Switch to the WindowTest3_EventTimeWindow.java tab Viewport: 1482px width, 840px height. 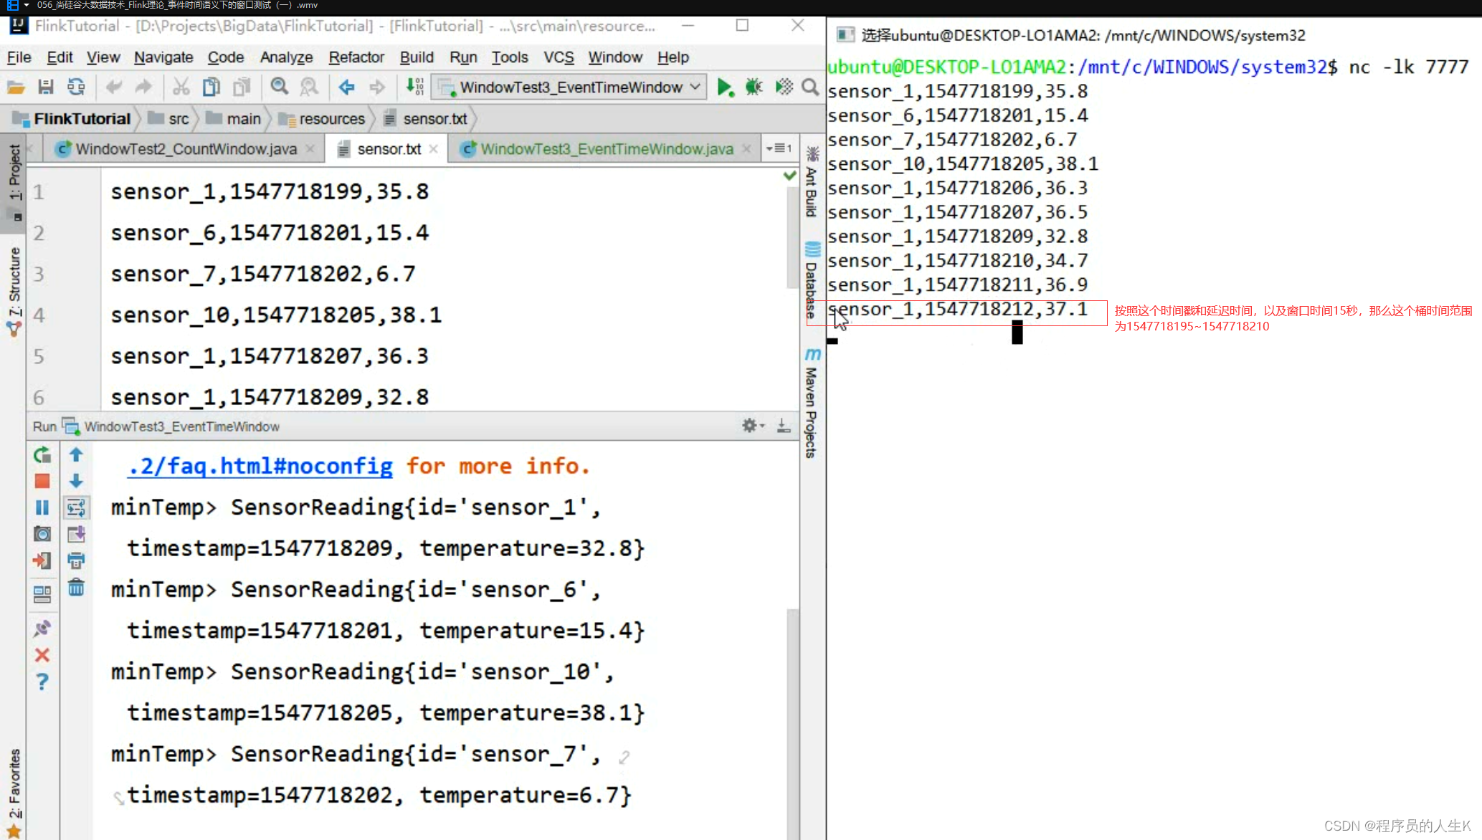point(606,149)
